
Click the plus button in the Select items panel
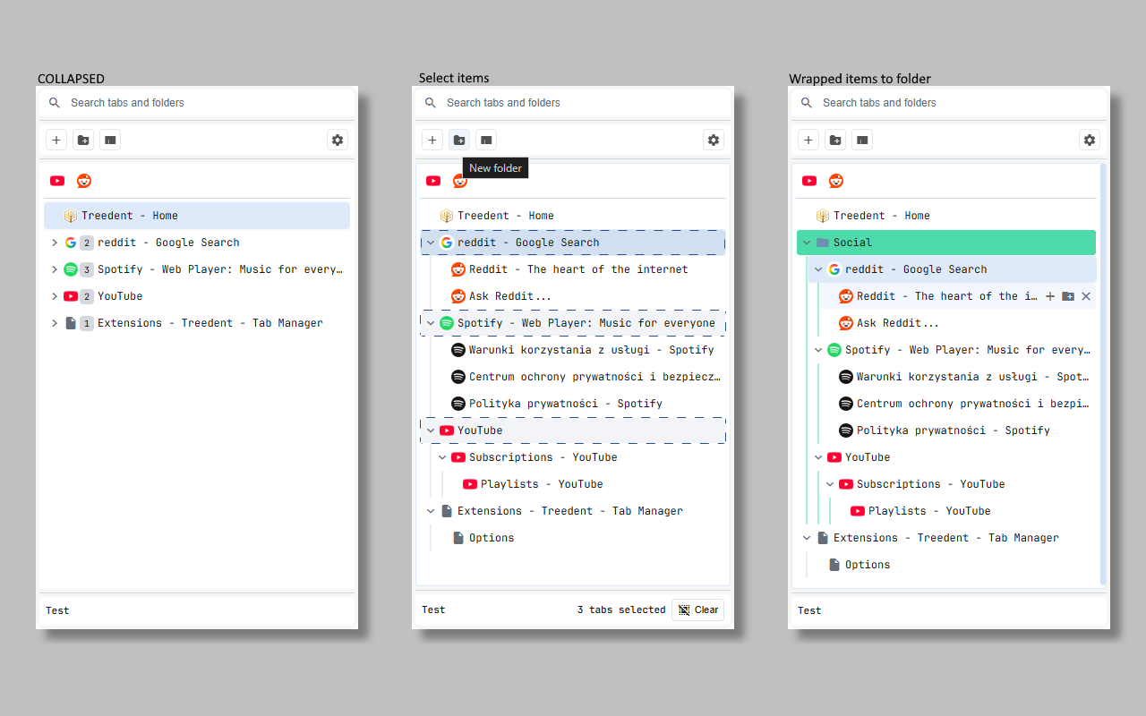(x=432, y=140)
